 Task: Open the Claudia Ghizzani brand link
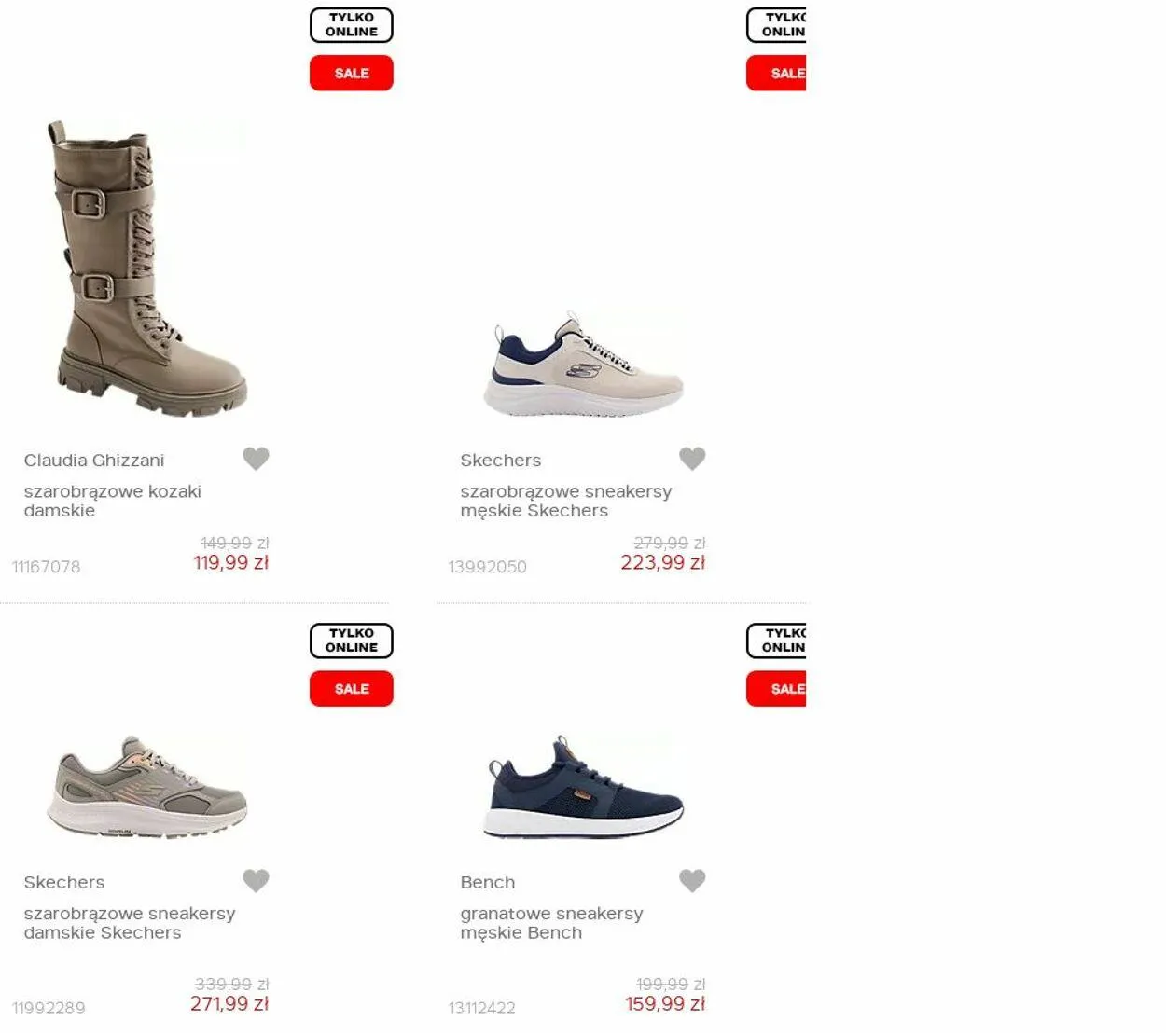[x=94, y=461]
